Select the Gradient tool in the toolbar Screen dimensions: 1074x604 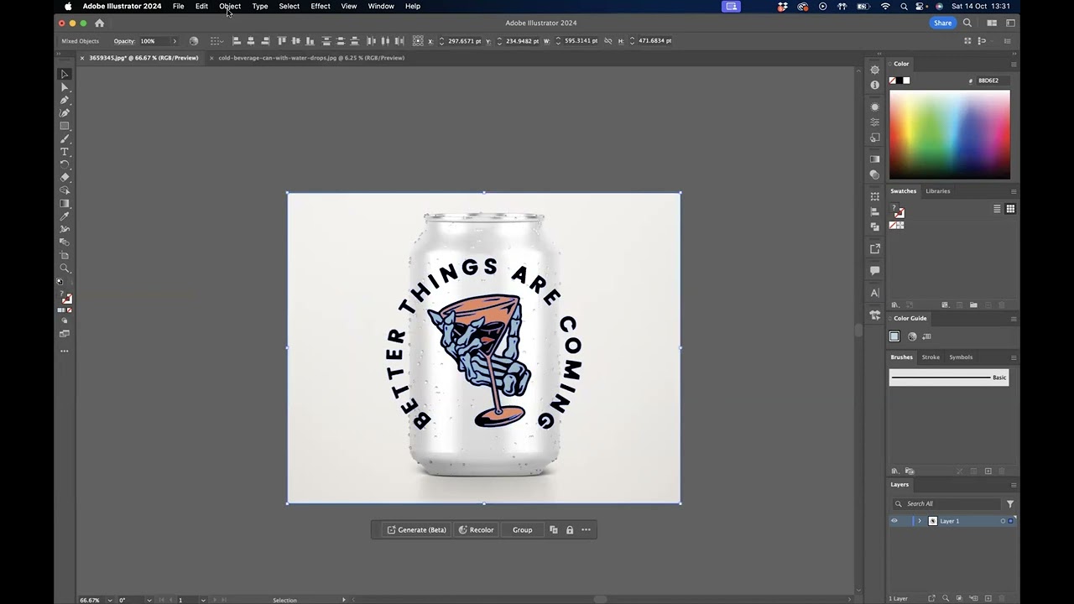click(x=65, y=203)
